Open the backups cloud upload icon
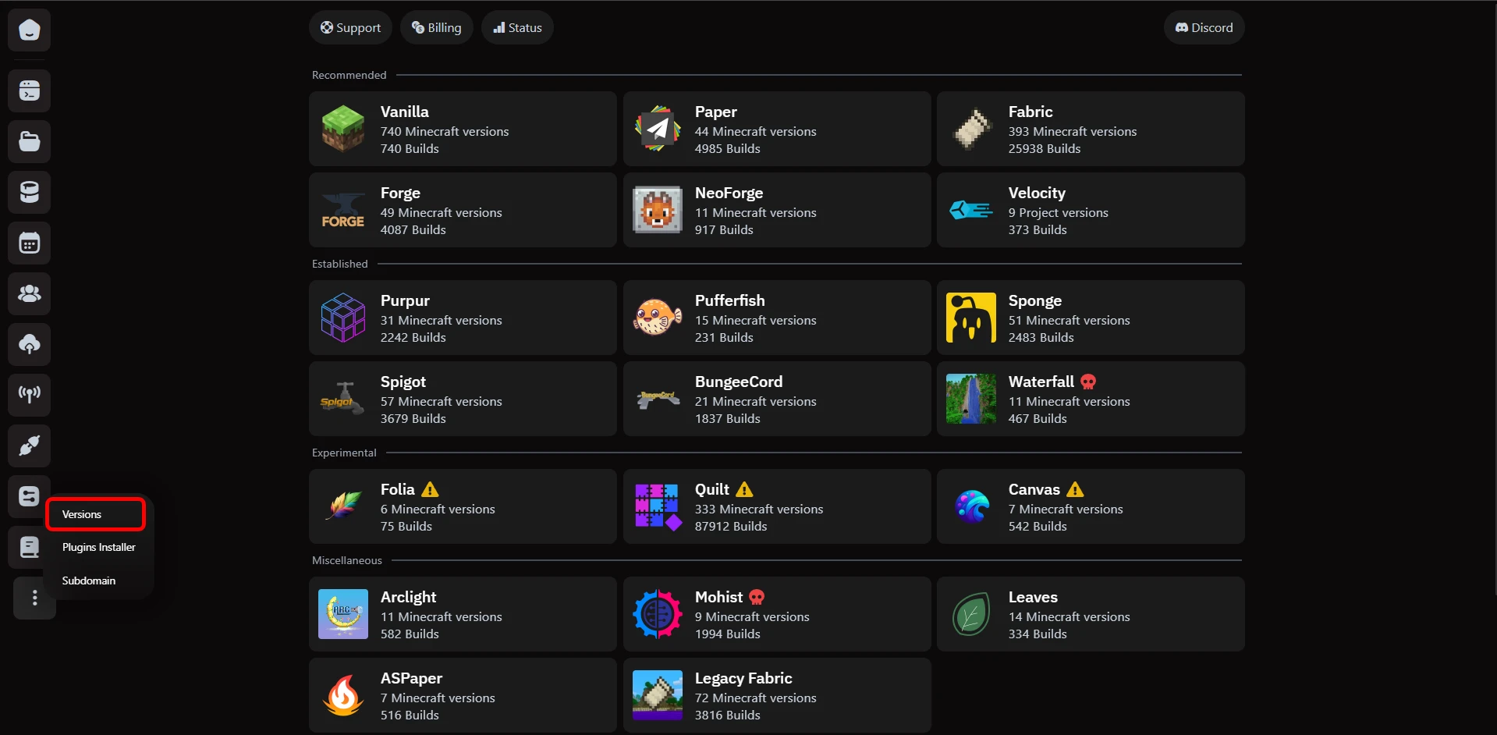1497x735 pixels. (30, 344)
